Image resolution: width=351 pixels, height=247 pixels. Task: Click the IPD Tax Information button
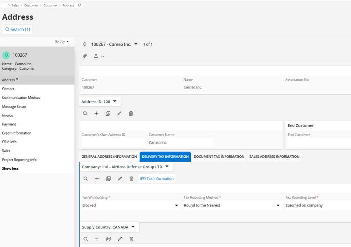[x=157, y=179]
